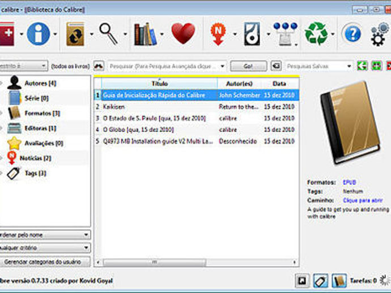Click EPUB format link in book details
This screenshot has width=391, height=293.
(x=350, y=182)
